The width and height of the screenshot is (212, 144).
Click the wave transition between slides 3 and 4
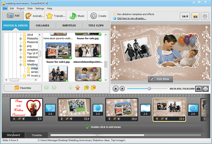(x=145, y=110)
